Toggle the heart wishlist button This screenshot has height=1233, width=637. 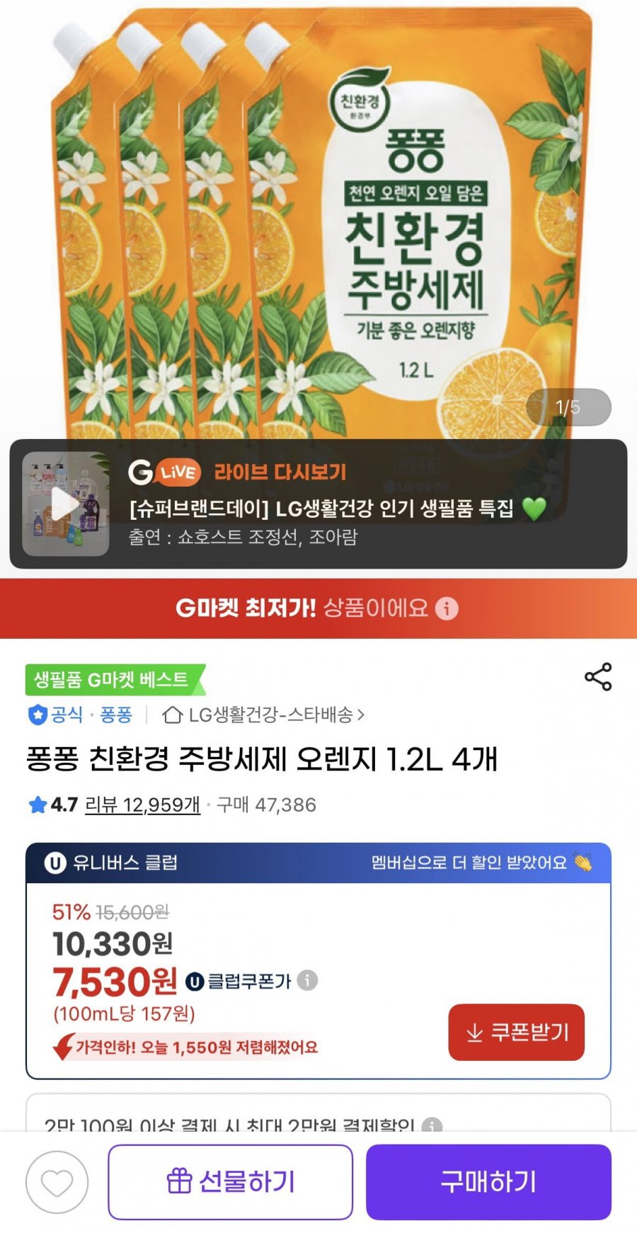(57, 1182)
